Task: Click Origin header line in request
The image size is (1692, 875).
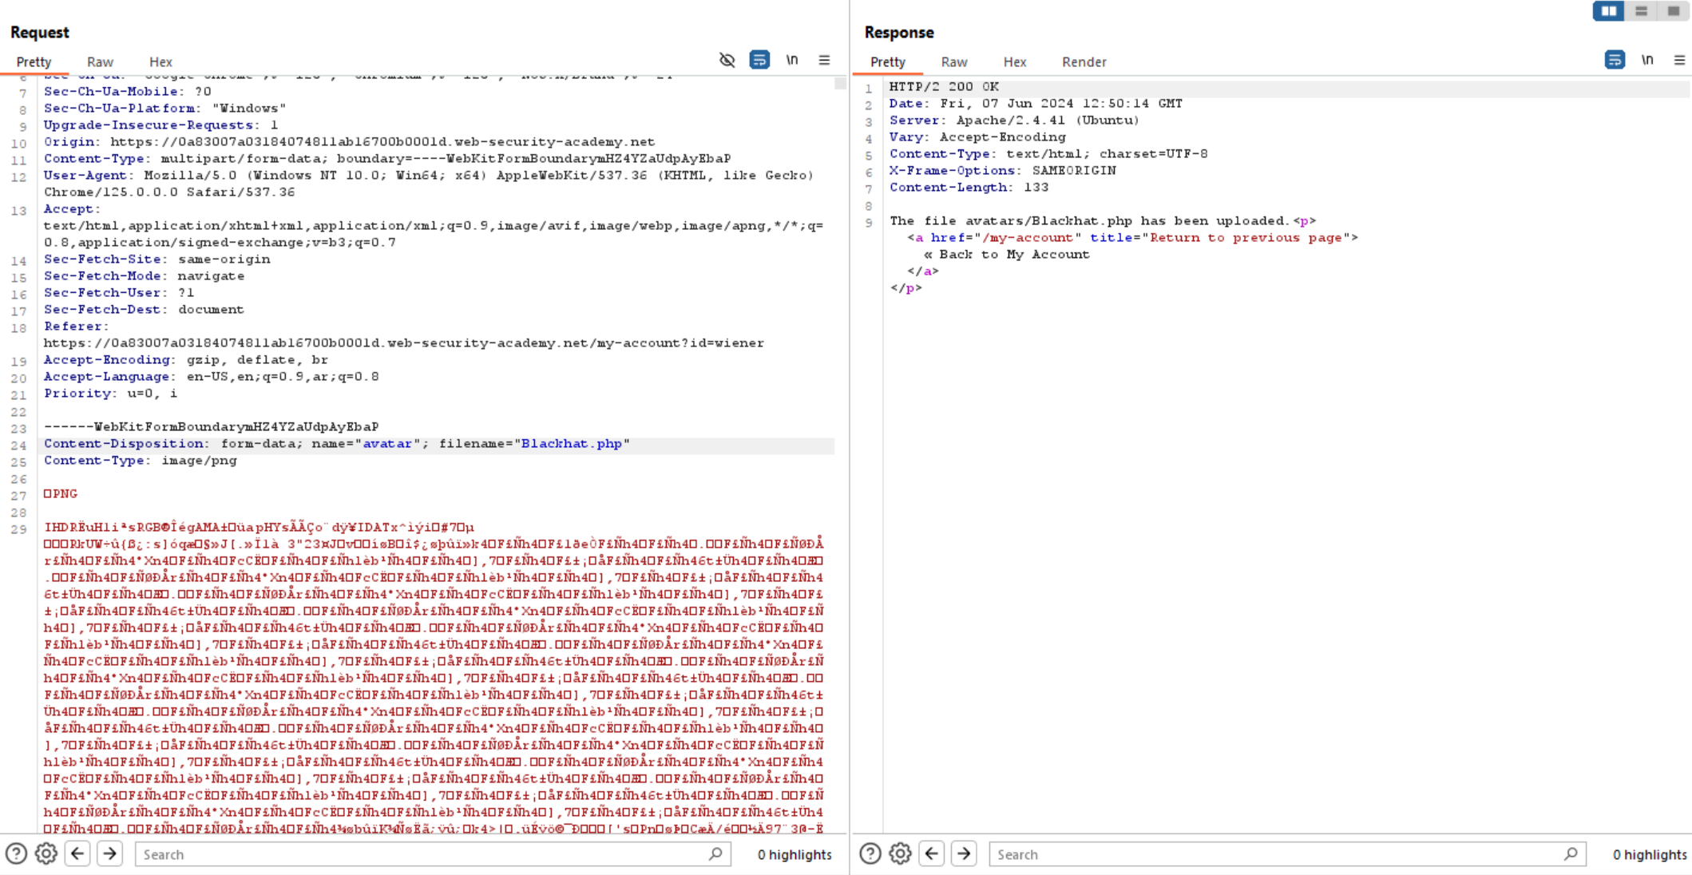Action: [x=349, y=141]
